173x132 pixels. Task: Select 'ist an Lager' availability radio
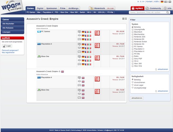(x=133, y=85)
